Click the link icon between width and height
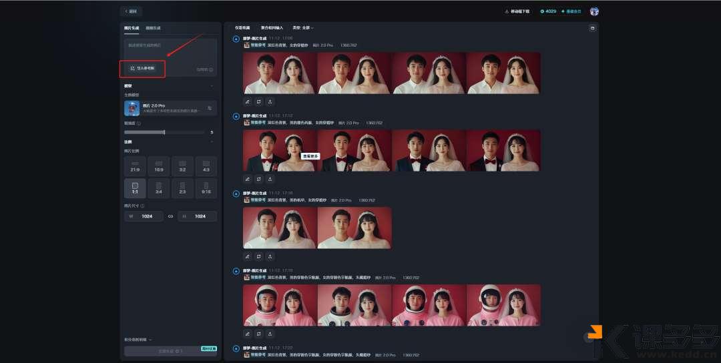Screen dimensions: 721x363 [x=170, y=216]
